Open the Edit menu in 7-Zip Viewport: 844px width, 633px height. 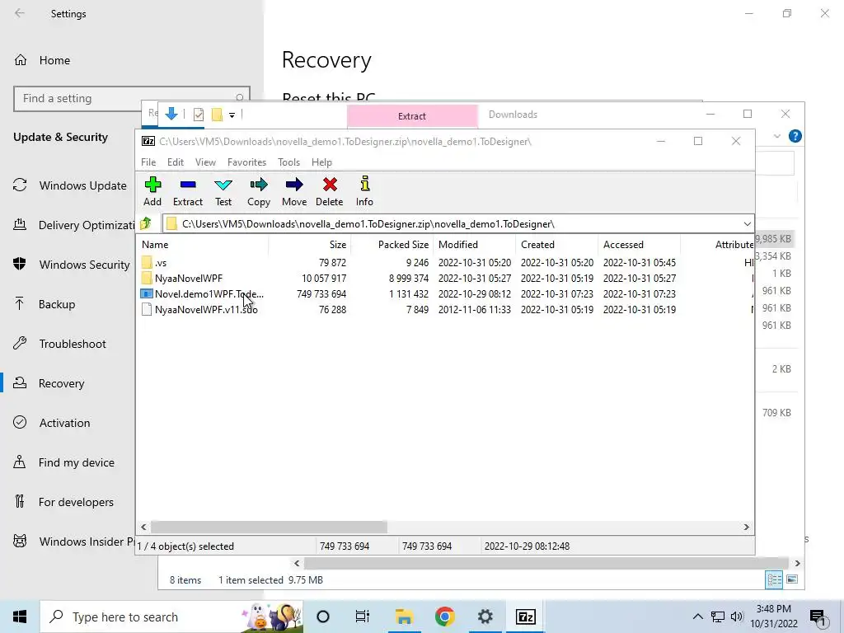coord(176,162)
